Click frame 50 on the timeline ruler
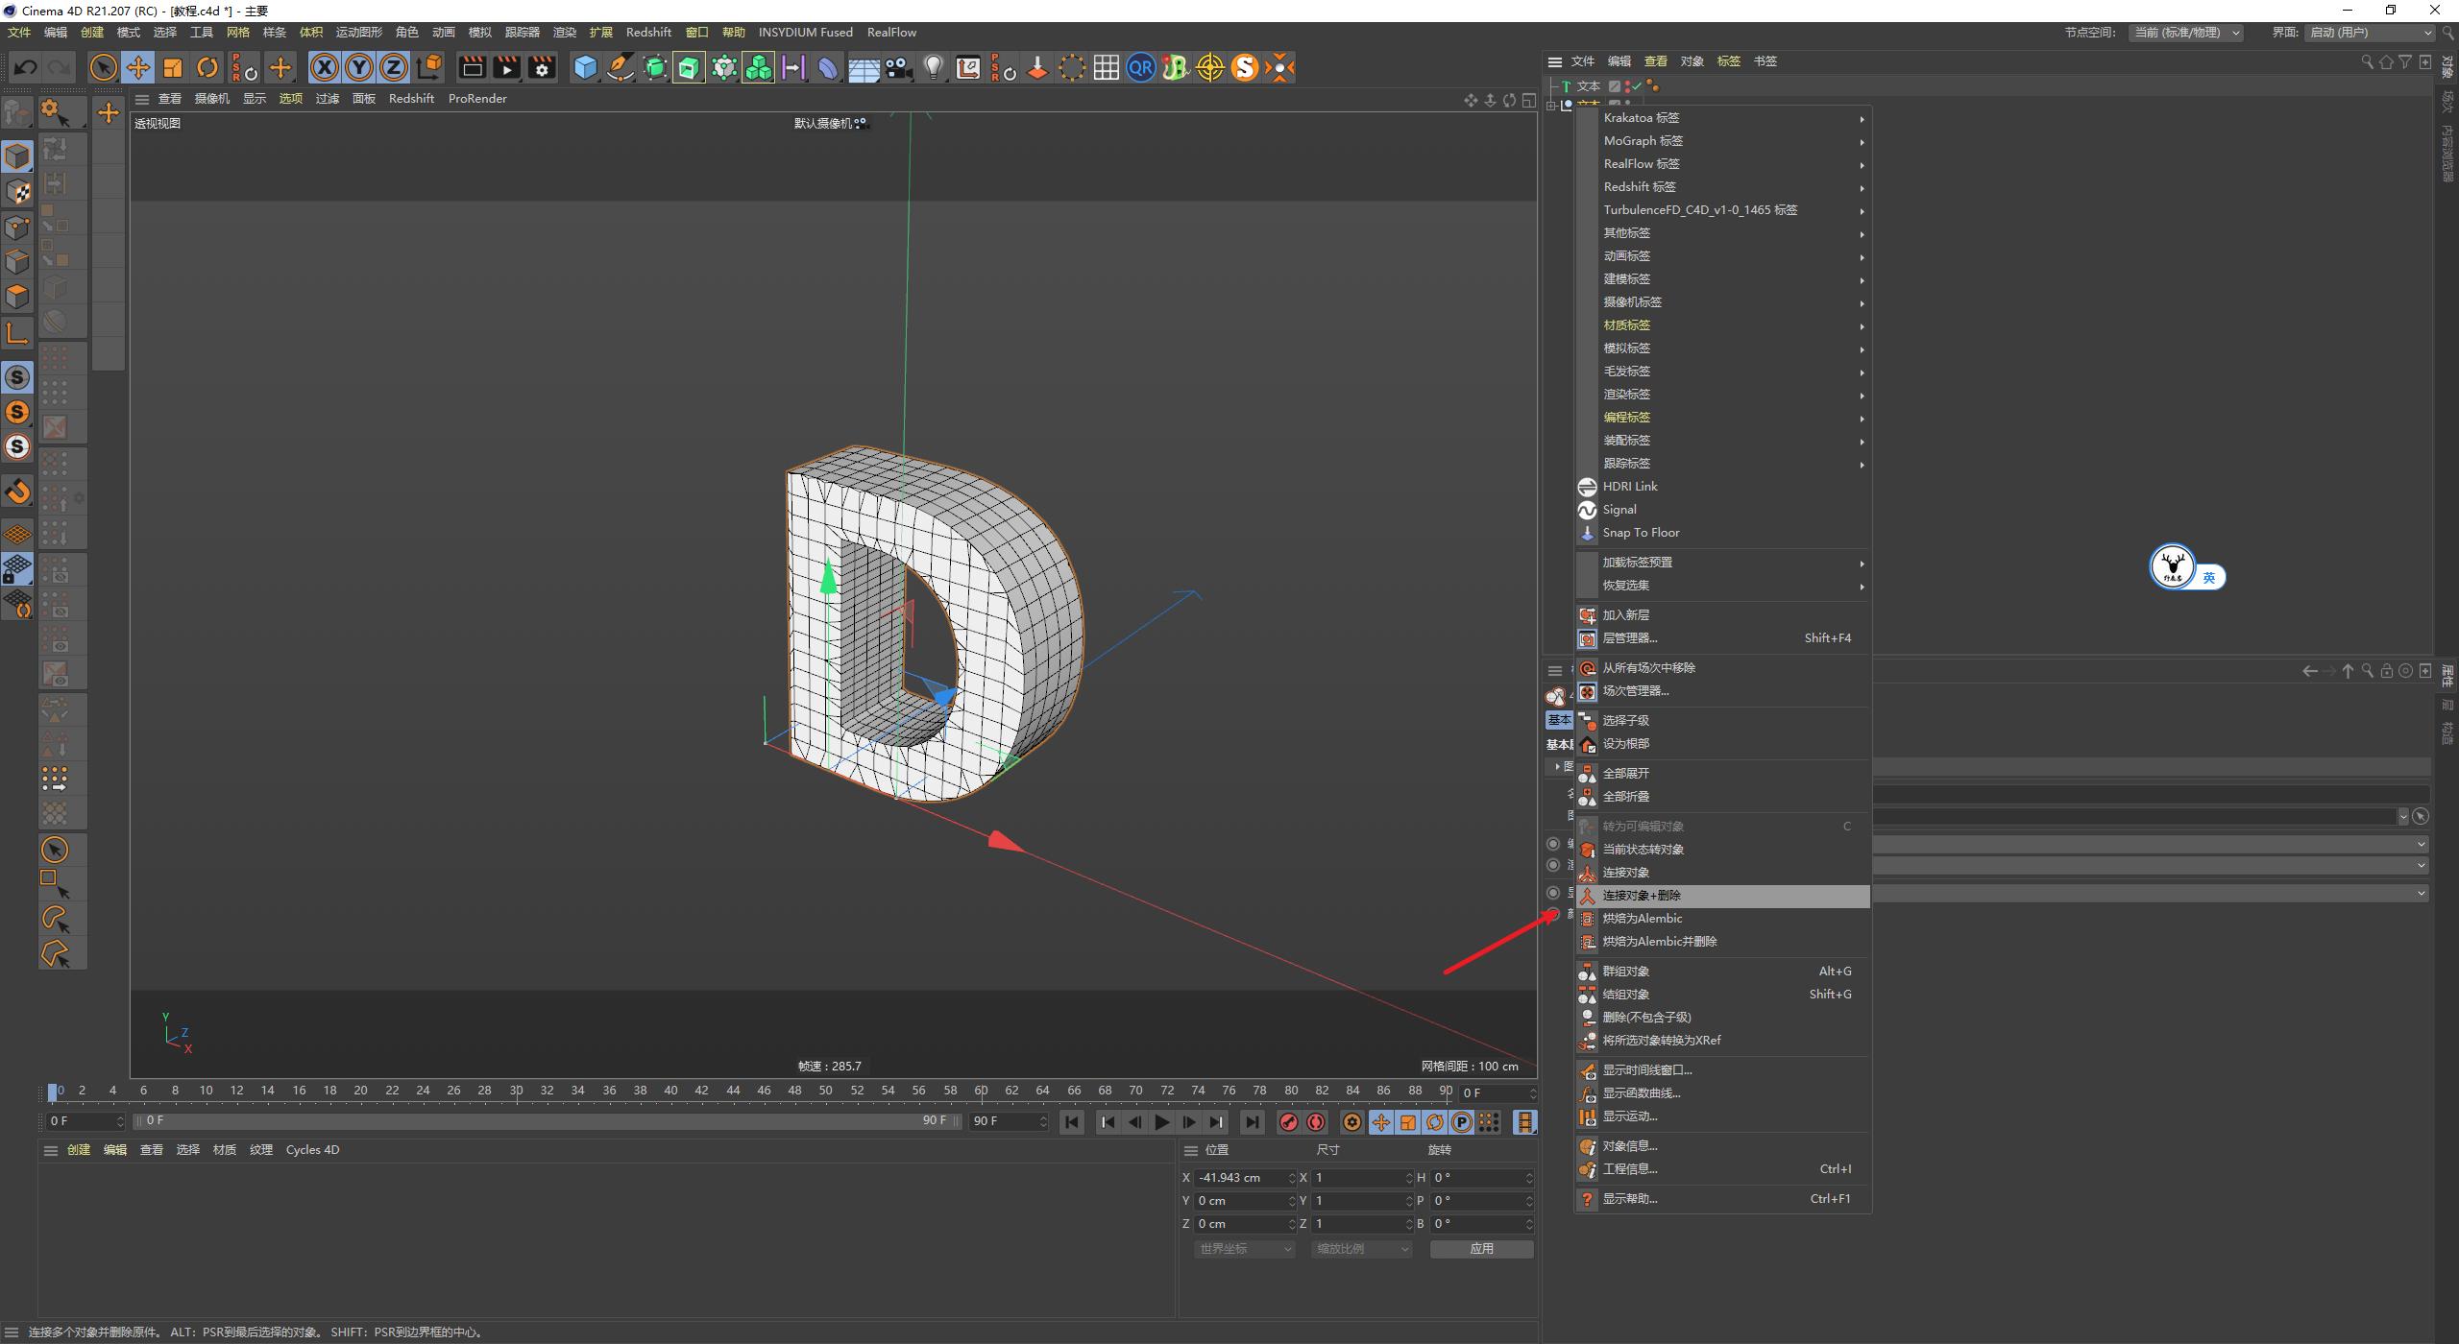 [x=823, y=1091]
